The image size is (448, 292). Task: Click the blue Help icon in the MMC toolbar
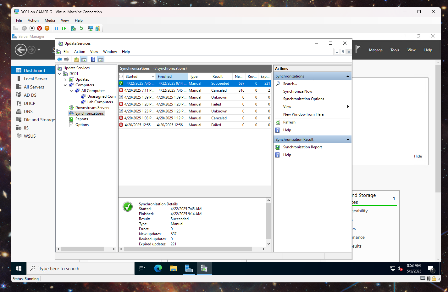click(x=93, y=59)
